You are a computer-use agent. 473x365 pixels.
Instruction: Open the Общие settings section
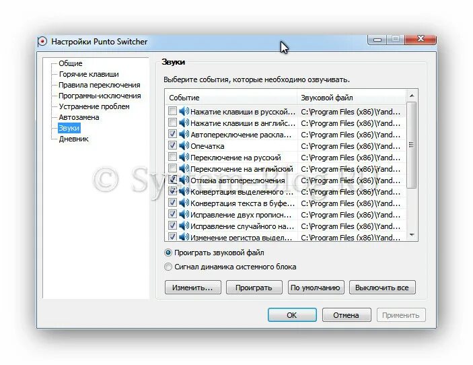(71, 63)
